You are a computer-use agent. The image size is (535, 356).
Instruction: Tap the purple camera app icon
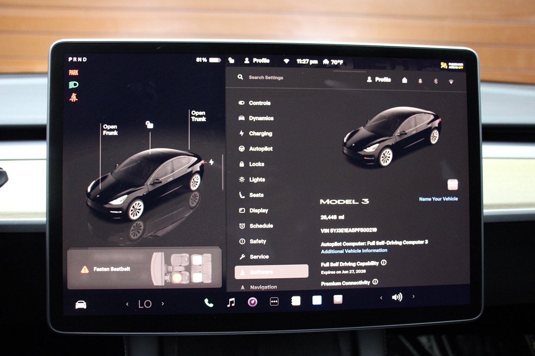tap(252, 302)
